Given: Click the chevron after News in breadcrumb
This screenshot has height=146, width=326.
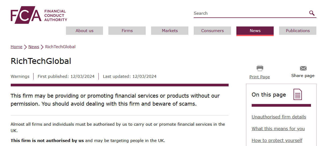Looking at the screenshot, I should [42, 47].
